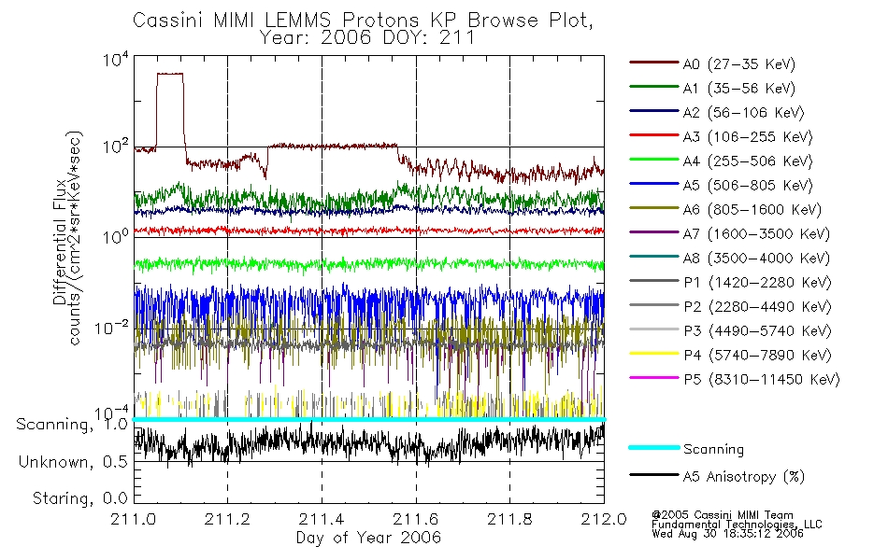Screen dimensions: 888x560
Task: Click the x-axis tick label 212.0
Action: (x=604, y=519)
